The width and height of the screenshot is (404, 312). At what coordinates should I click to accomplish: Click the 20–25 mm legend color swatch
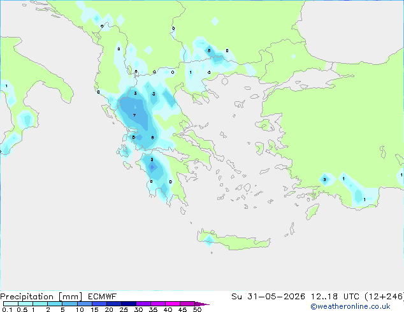click(114, 304)
